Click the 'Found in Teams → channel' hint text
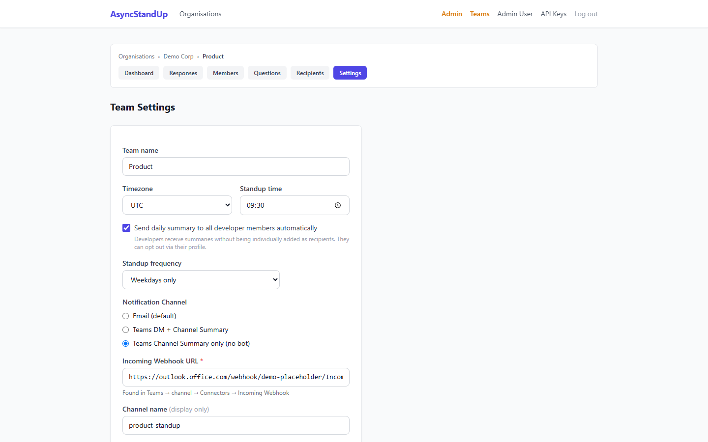 206,393
